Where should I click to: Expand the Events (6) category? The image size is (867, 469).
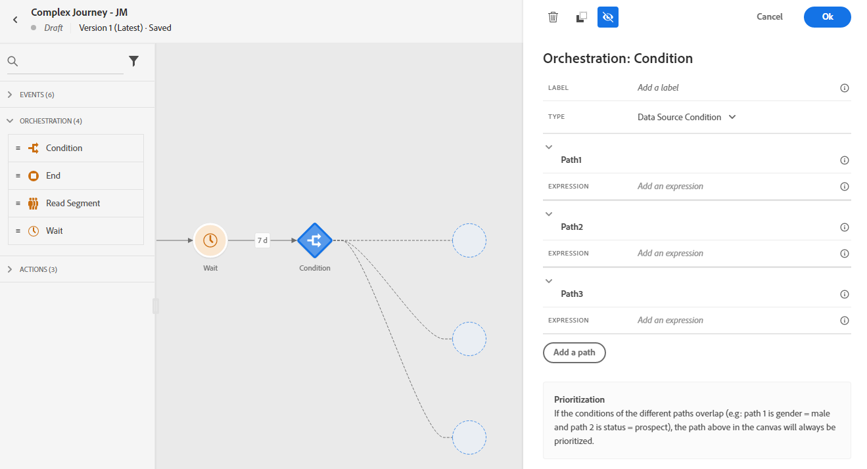tap(10, 95)
